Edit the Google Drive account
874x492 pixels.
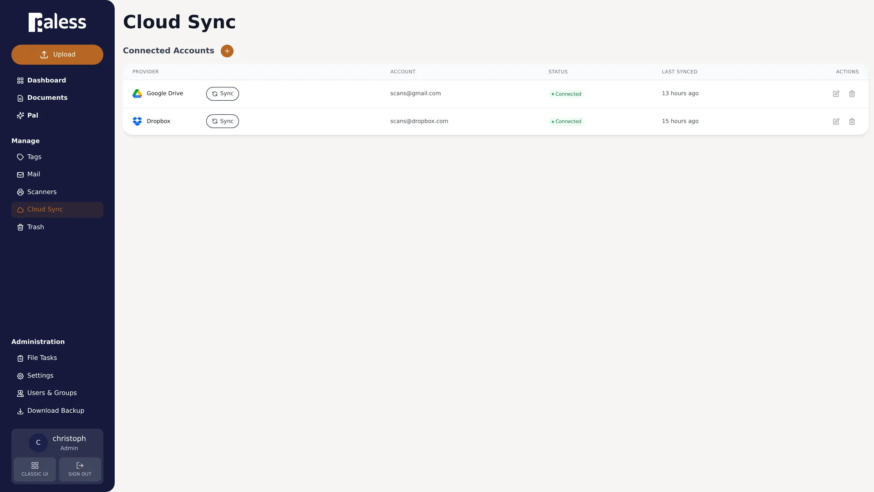point(836,94)
